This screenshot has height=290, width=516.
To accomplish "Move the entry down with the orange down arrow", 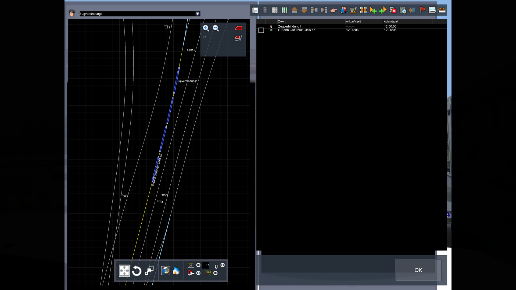I will [x=304, y=10].
